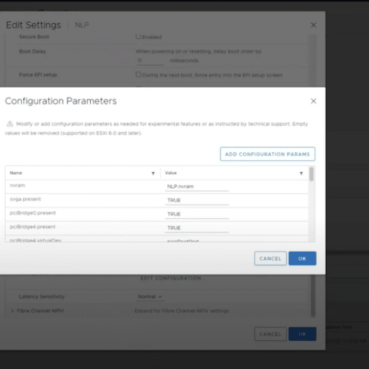
Task: Click the parameters table scrollbar
Action: (312, 174)
